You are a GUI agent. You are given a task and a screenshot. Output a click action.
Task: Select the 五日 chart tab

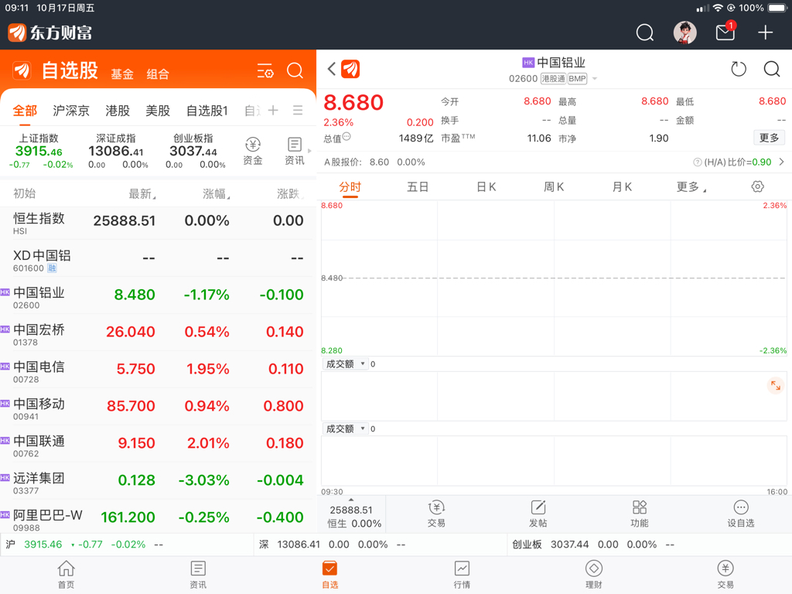point(418,187)
